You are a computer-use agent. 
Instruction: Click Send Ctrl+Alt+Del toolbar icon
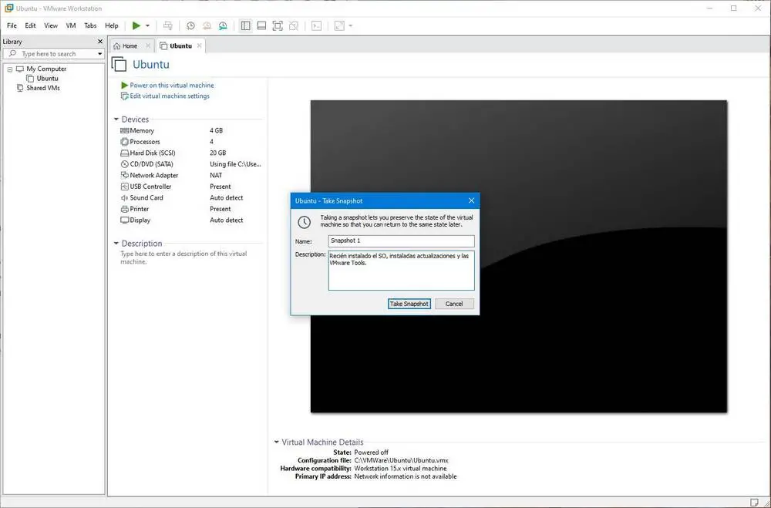point(167,25)
